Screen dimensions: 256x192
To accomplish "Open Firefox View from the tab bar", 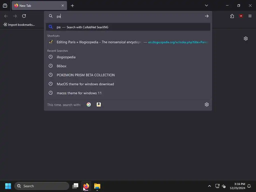I will tap(5, 5).
